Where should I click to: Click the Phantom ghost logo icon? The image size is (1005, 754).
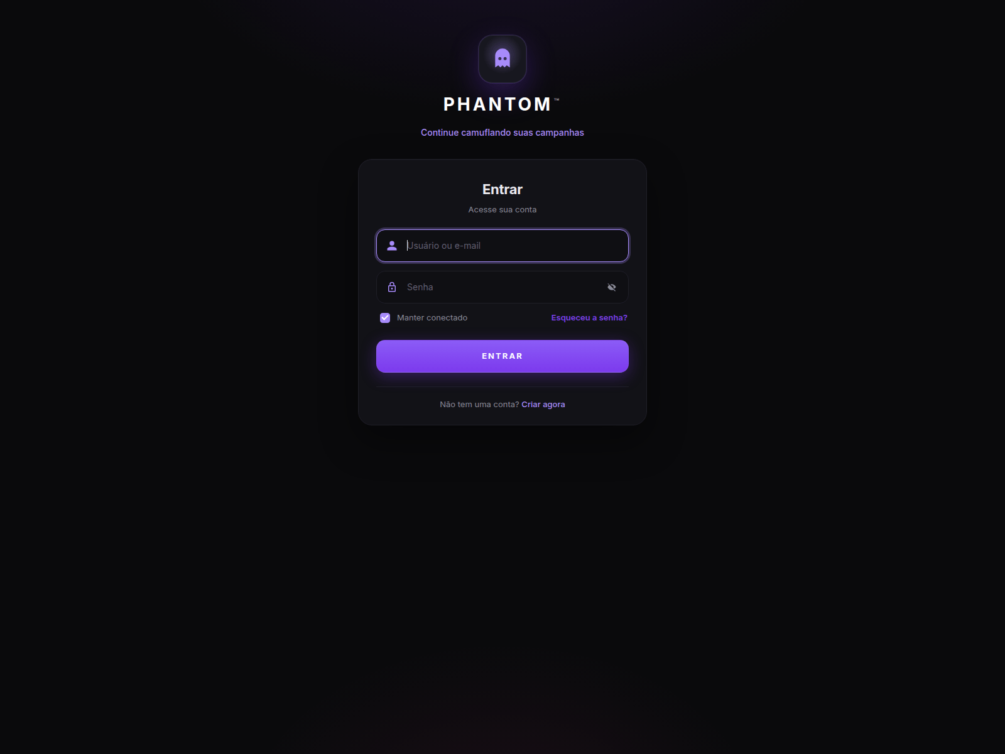pos(503,58)
